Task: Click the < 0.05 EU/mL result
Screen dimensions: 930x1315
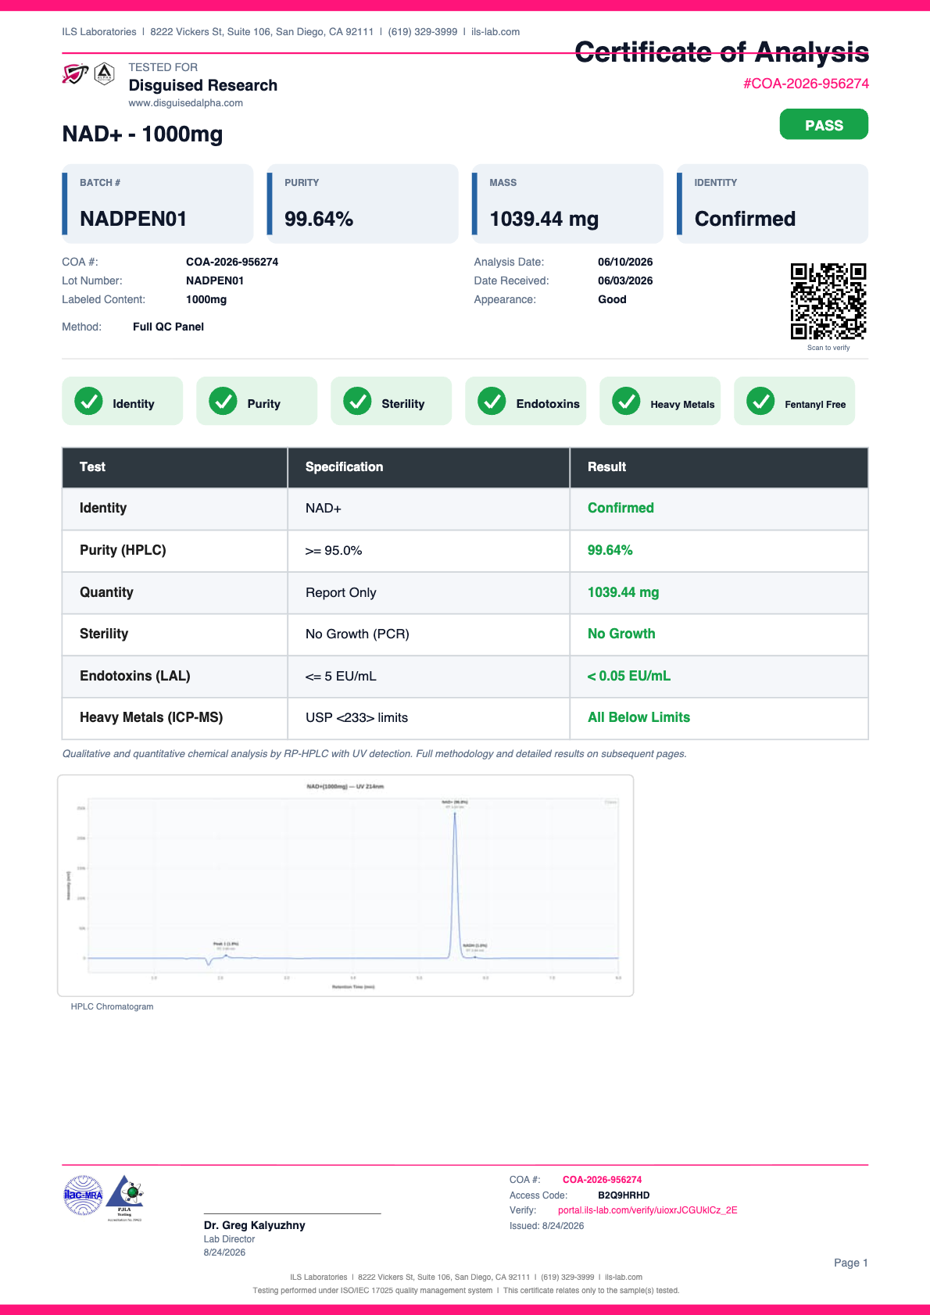Action: pyautogui.click(x=629, y=676)
